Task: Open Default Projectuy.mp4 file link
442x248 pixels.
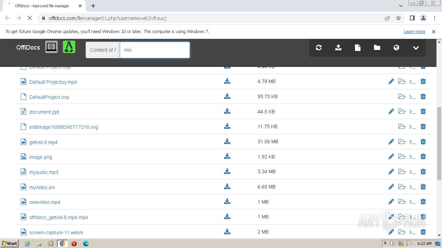Action: point(53,82)
